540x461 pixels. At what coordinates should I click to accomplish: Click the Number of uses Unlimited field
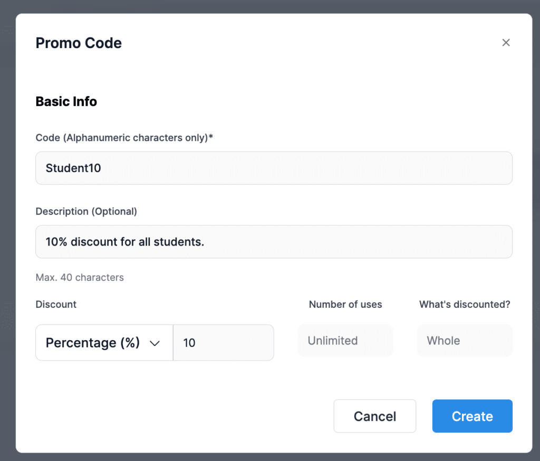tap(345, 341)
